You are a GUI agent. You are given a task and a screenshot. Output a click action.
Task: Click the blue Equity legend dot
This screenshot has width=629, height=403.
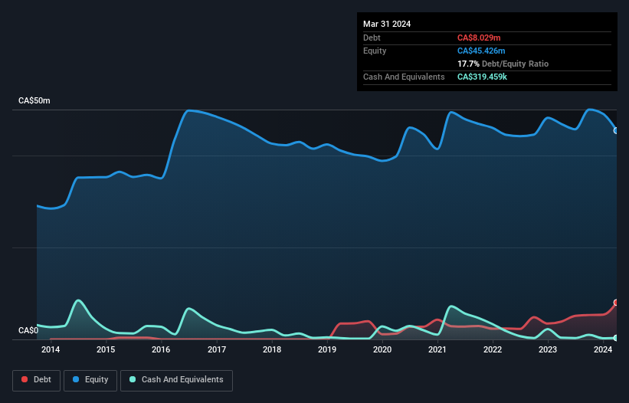pos(76,379)
